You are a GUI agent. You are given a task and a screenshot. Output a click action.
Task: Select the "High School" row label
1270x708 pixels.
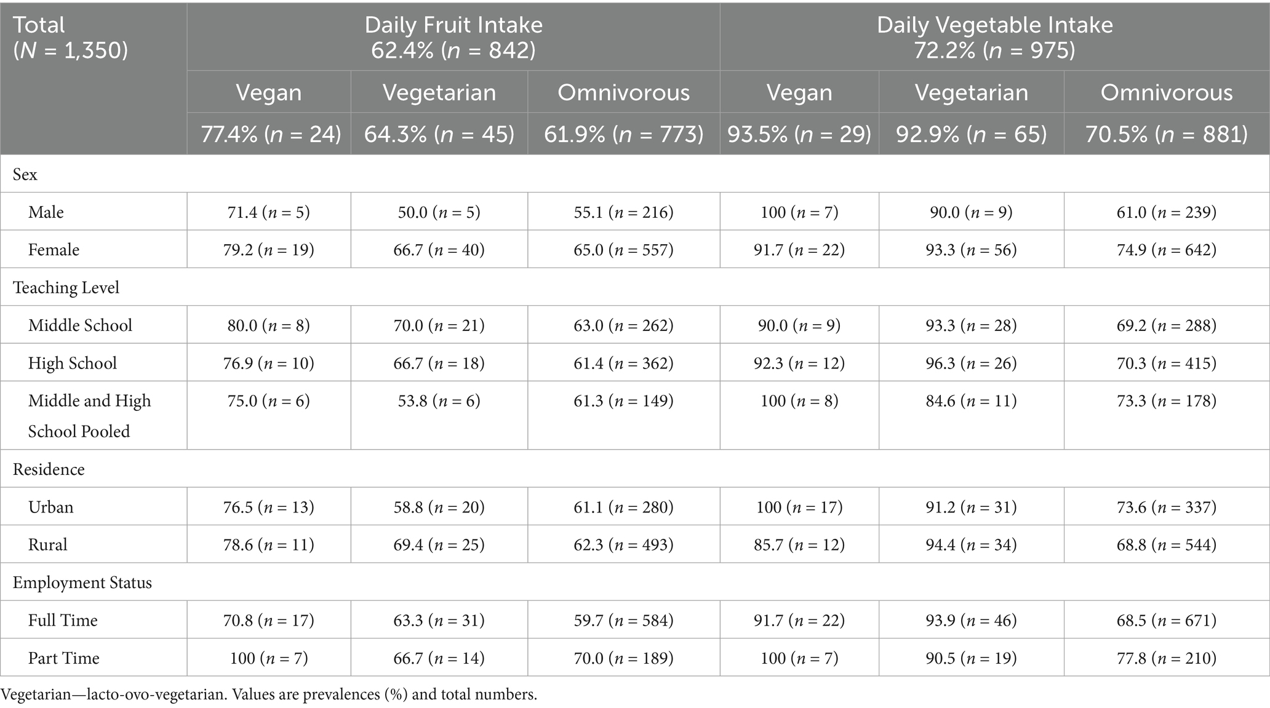click(x=73, y=363)
